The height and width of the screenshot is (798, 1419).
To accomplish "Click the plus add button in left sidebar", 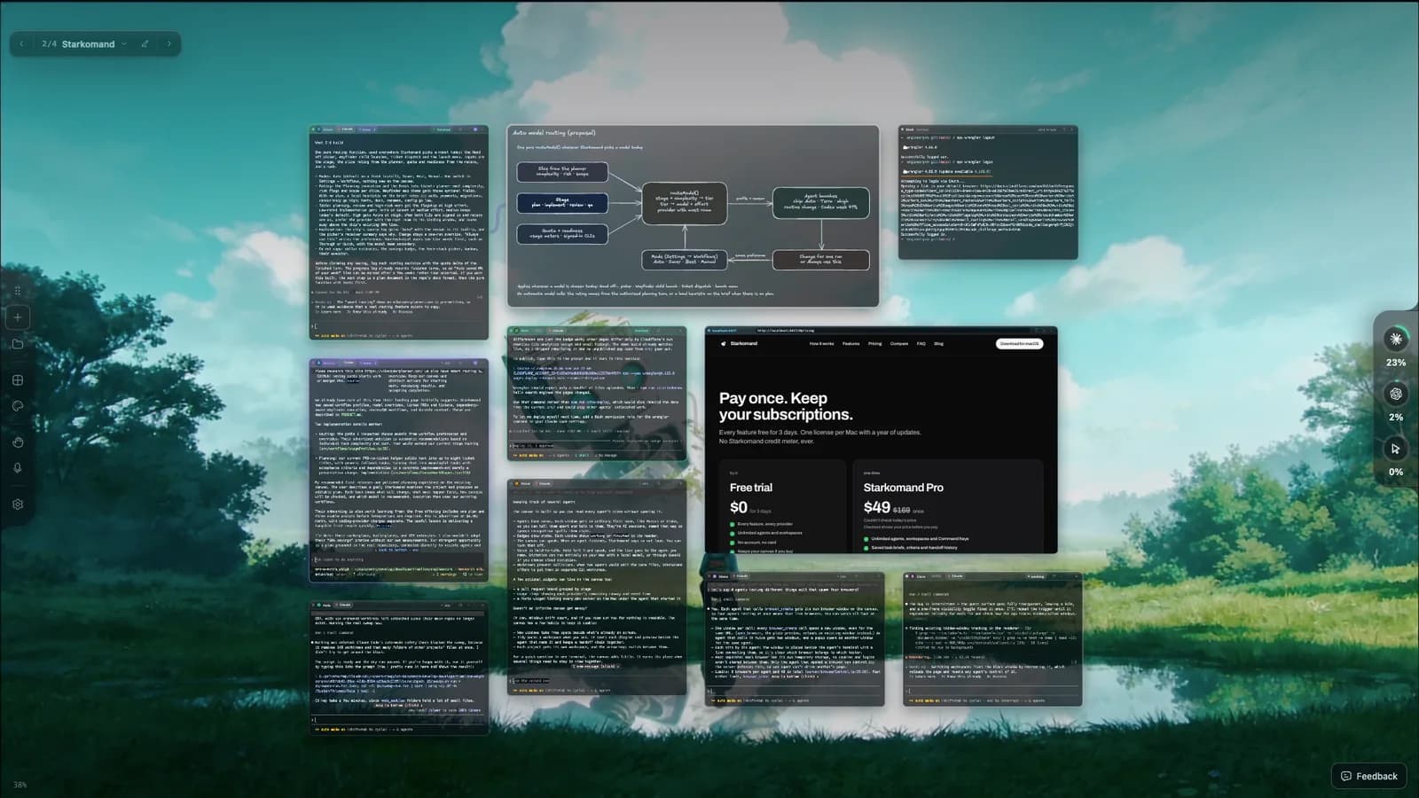I will pyautogui.click(x=18, y=317).
